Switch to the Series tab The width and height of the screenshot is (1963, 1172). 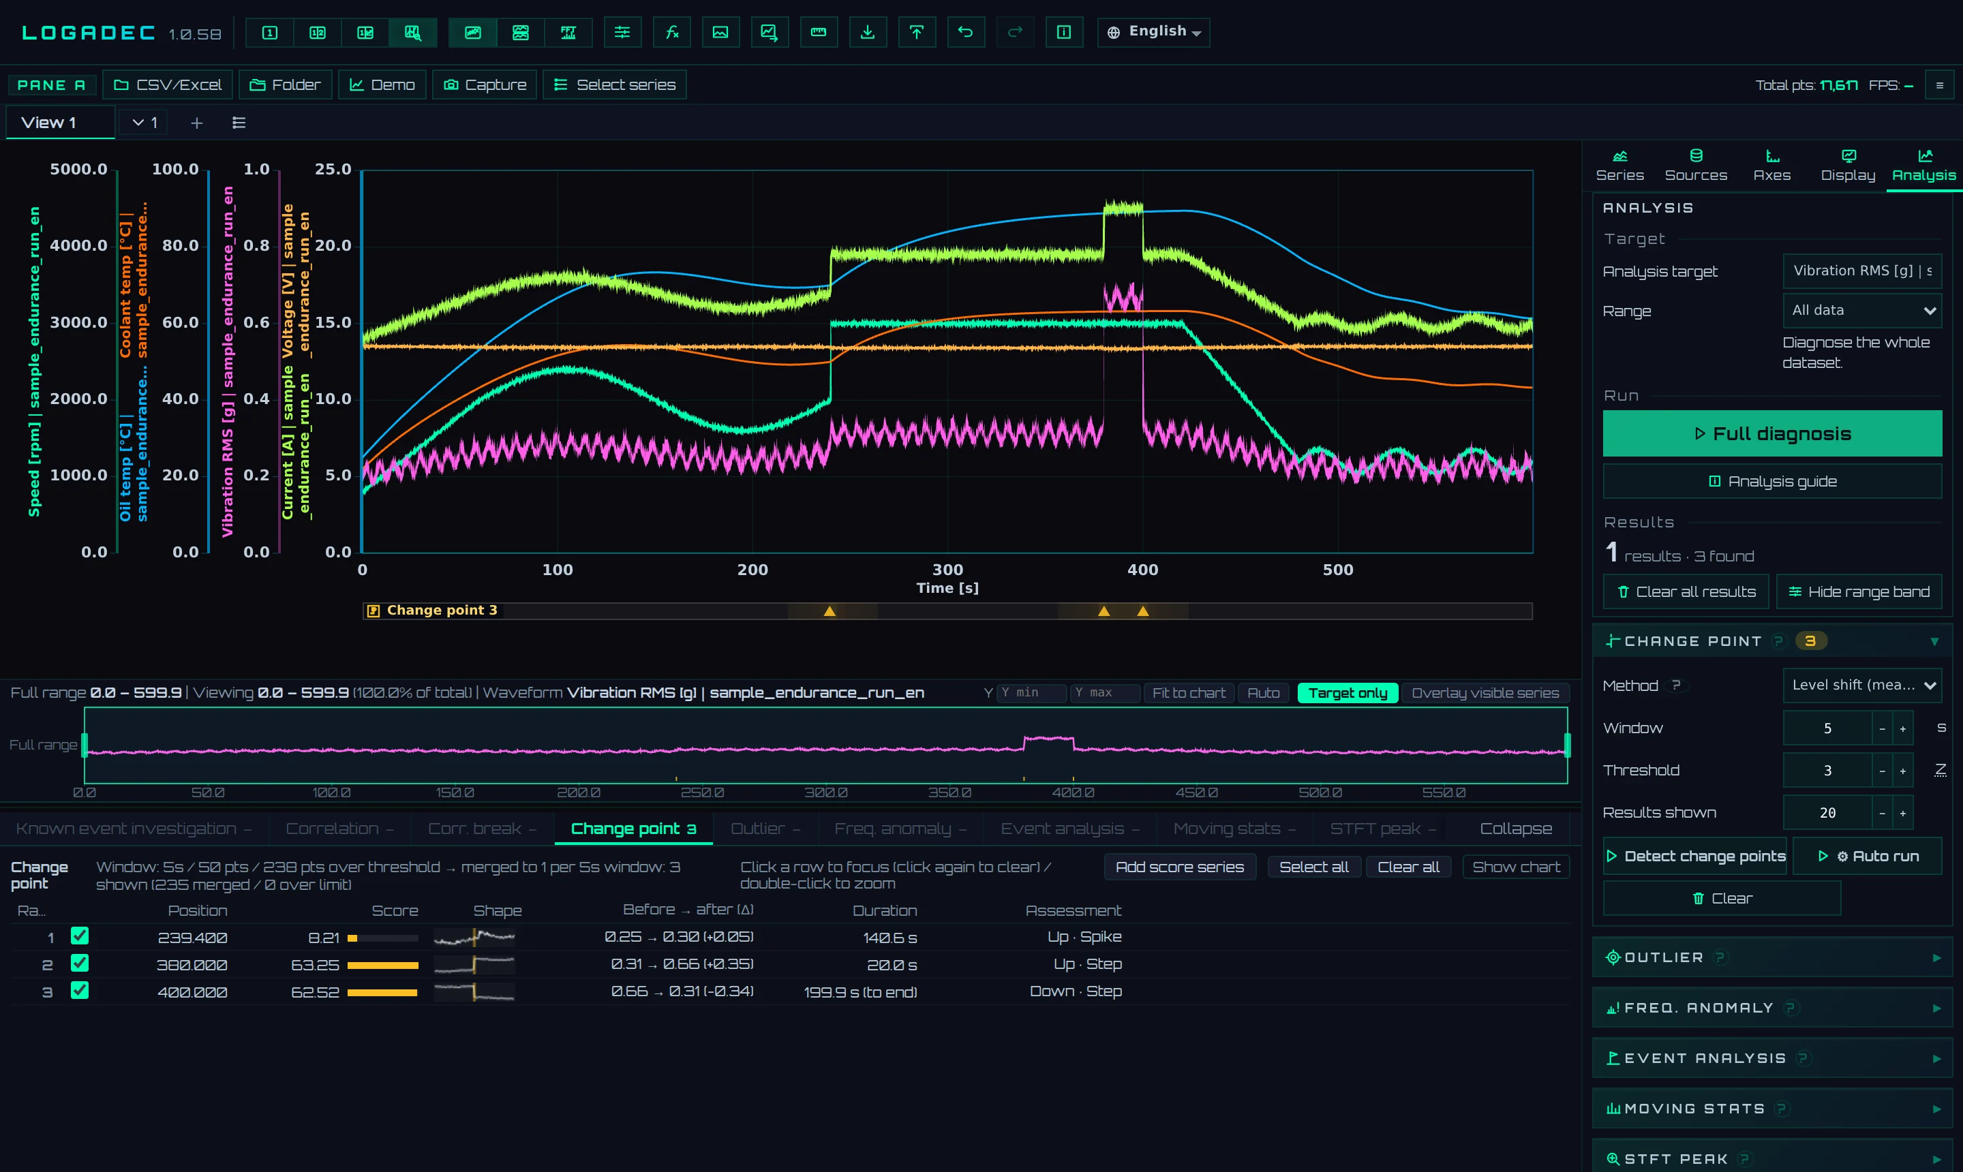1619,166
